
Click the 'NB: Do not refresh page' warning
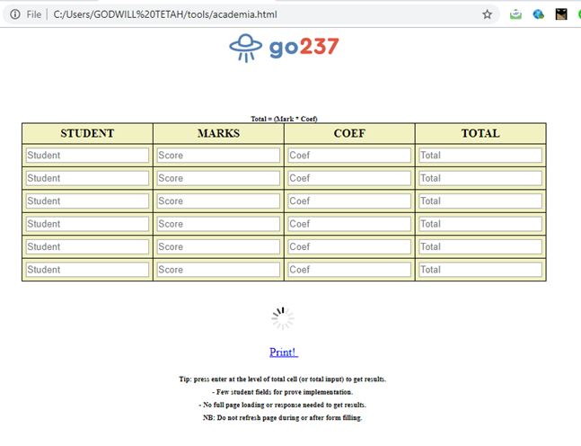(282, 417)
